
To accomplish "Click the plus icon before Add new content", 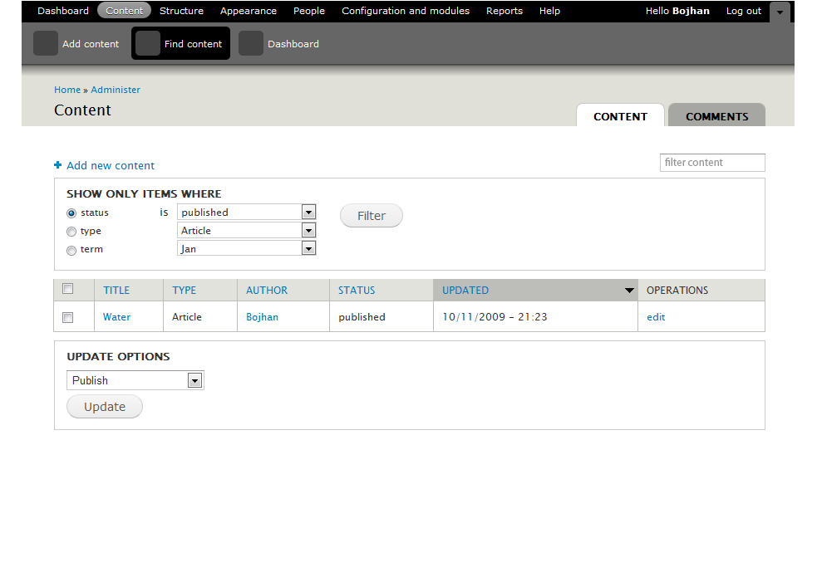I will tap(58, 165).
